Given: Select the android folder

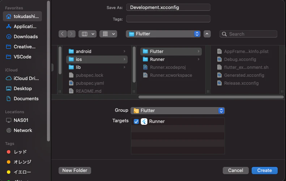Looking at the screenshot, I should point(97,51).
